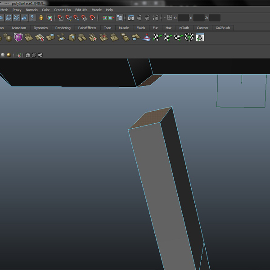Screen dimensions: 270x270
Task: Toggle Construction history on/off button
Action: point(120,18)
